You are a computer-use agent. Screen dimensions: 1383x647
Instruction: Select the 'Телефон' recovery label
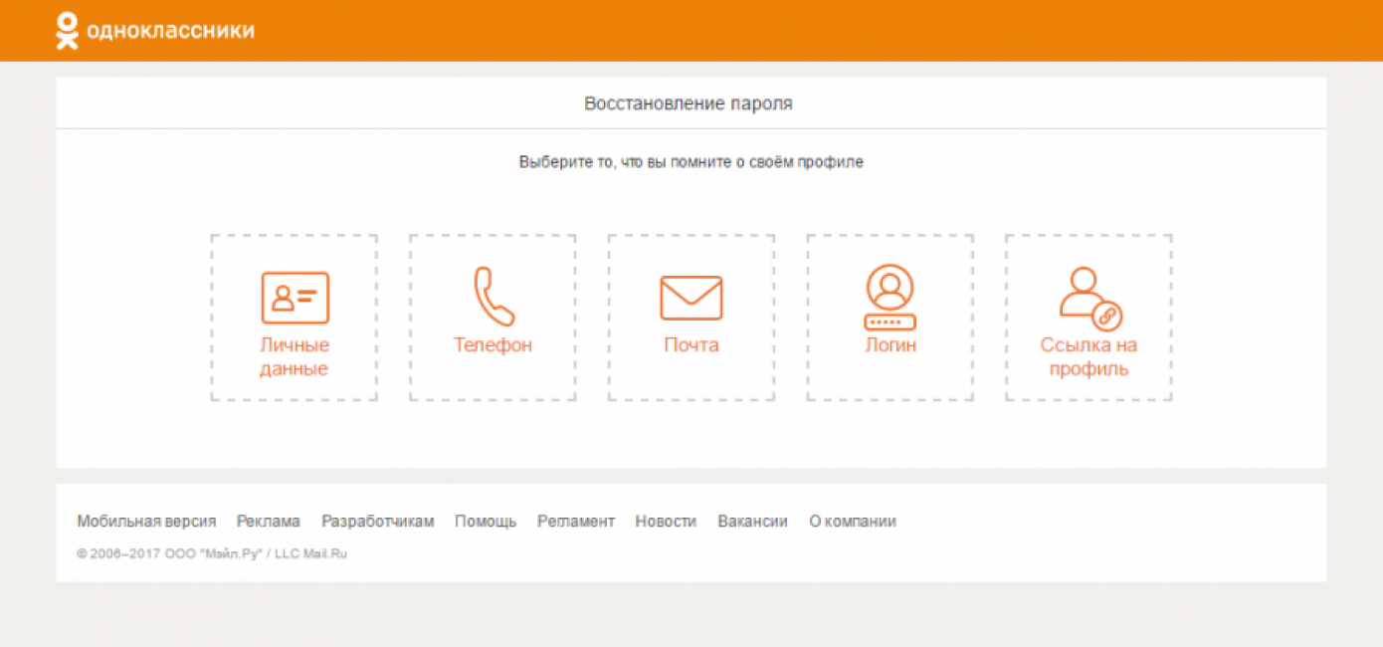pos(494,345)
